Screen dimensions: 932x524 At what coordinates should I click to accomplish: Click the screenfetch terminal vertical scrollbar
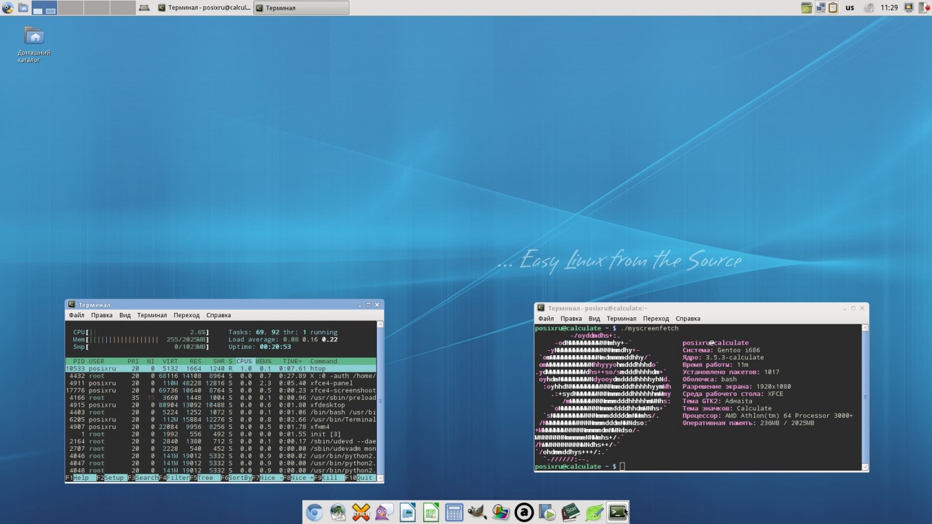coord(865,397)
